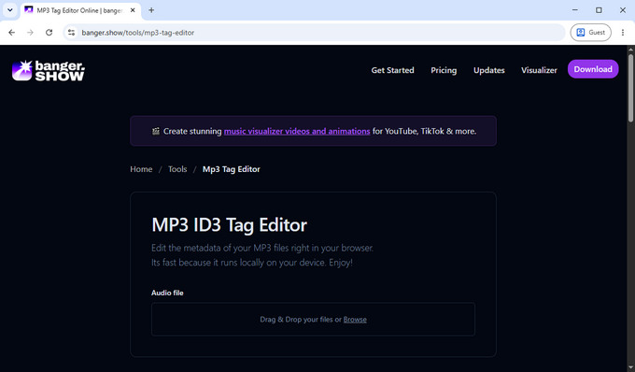This screenshot has width=635, height=372.
Task: Follow the music visualizer videos and animations link
Action: tap(297, 131)
